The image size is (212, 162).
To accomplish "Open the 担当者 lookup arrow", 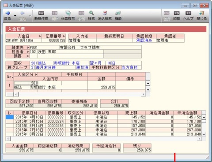I will pos(28,52).
